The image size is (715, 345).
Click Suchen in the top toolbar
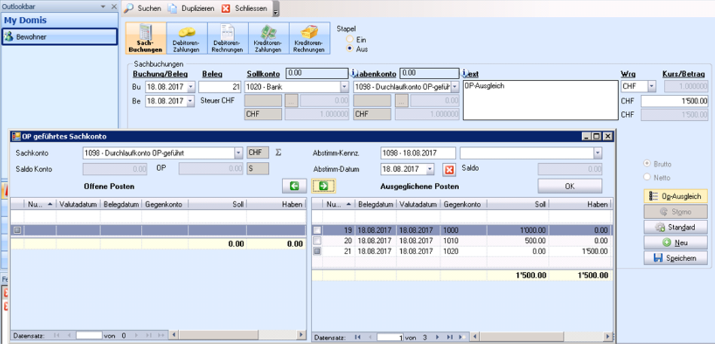pos(143,9)
